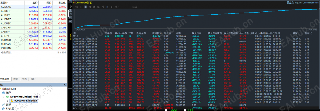
Task: Click the four-arrow move icon in MTCommander sidebar
Action: [x=70, y=6]
